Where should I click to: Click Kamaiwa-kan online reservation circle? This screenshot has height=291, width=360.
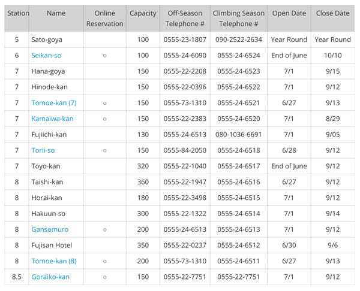[x=104, y=119]
